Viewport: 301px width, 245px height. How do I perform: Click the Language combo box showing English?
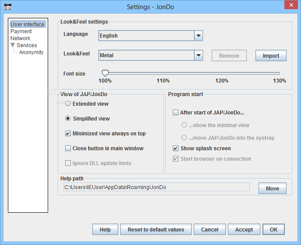[150, 36]
